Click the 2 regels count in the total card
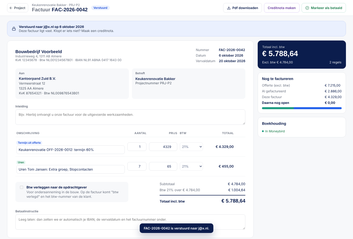 click(x=335, y=62)
